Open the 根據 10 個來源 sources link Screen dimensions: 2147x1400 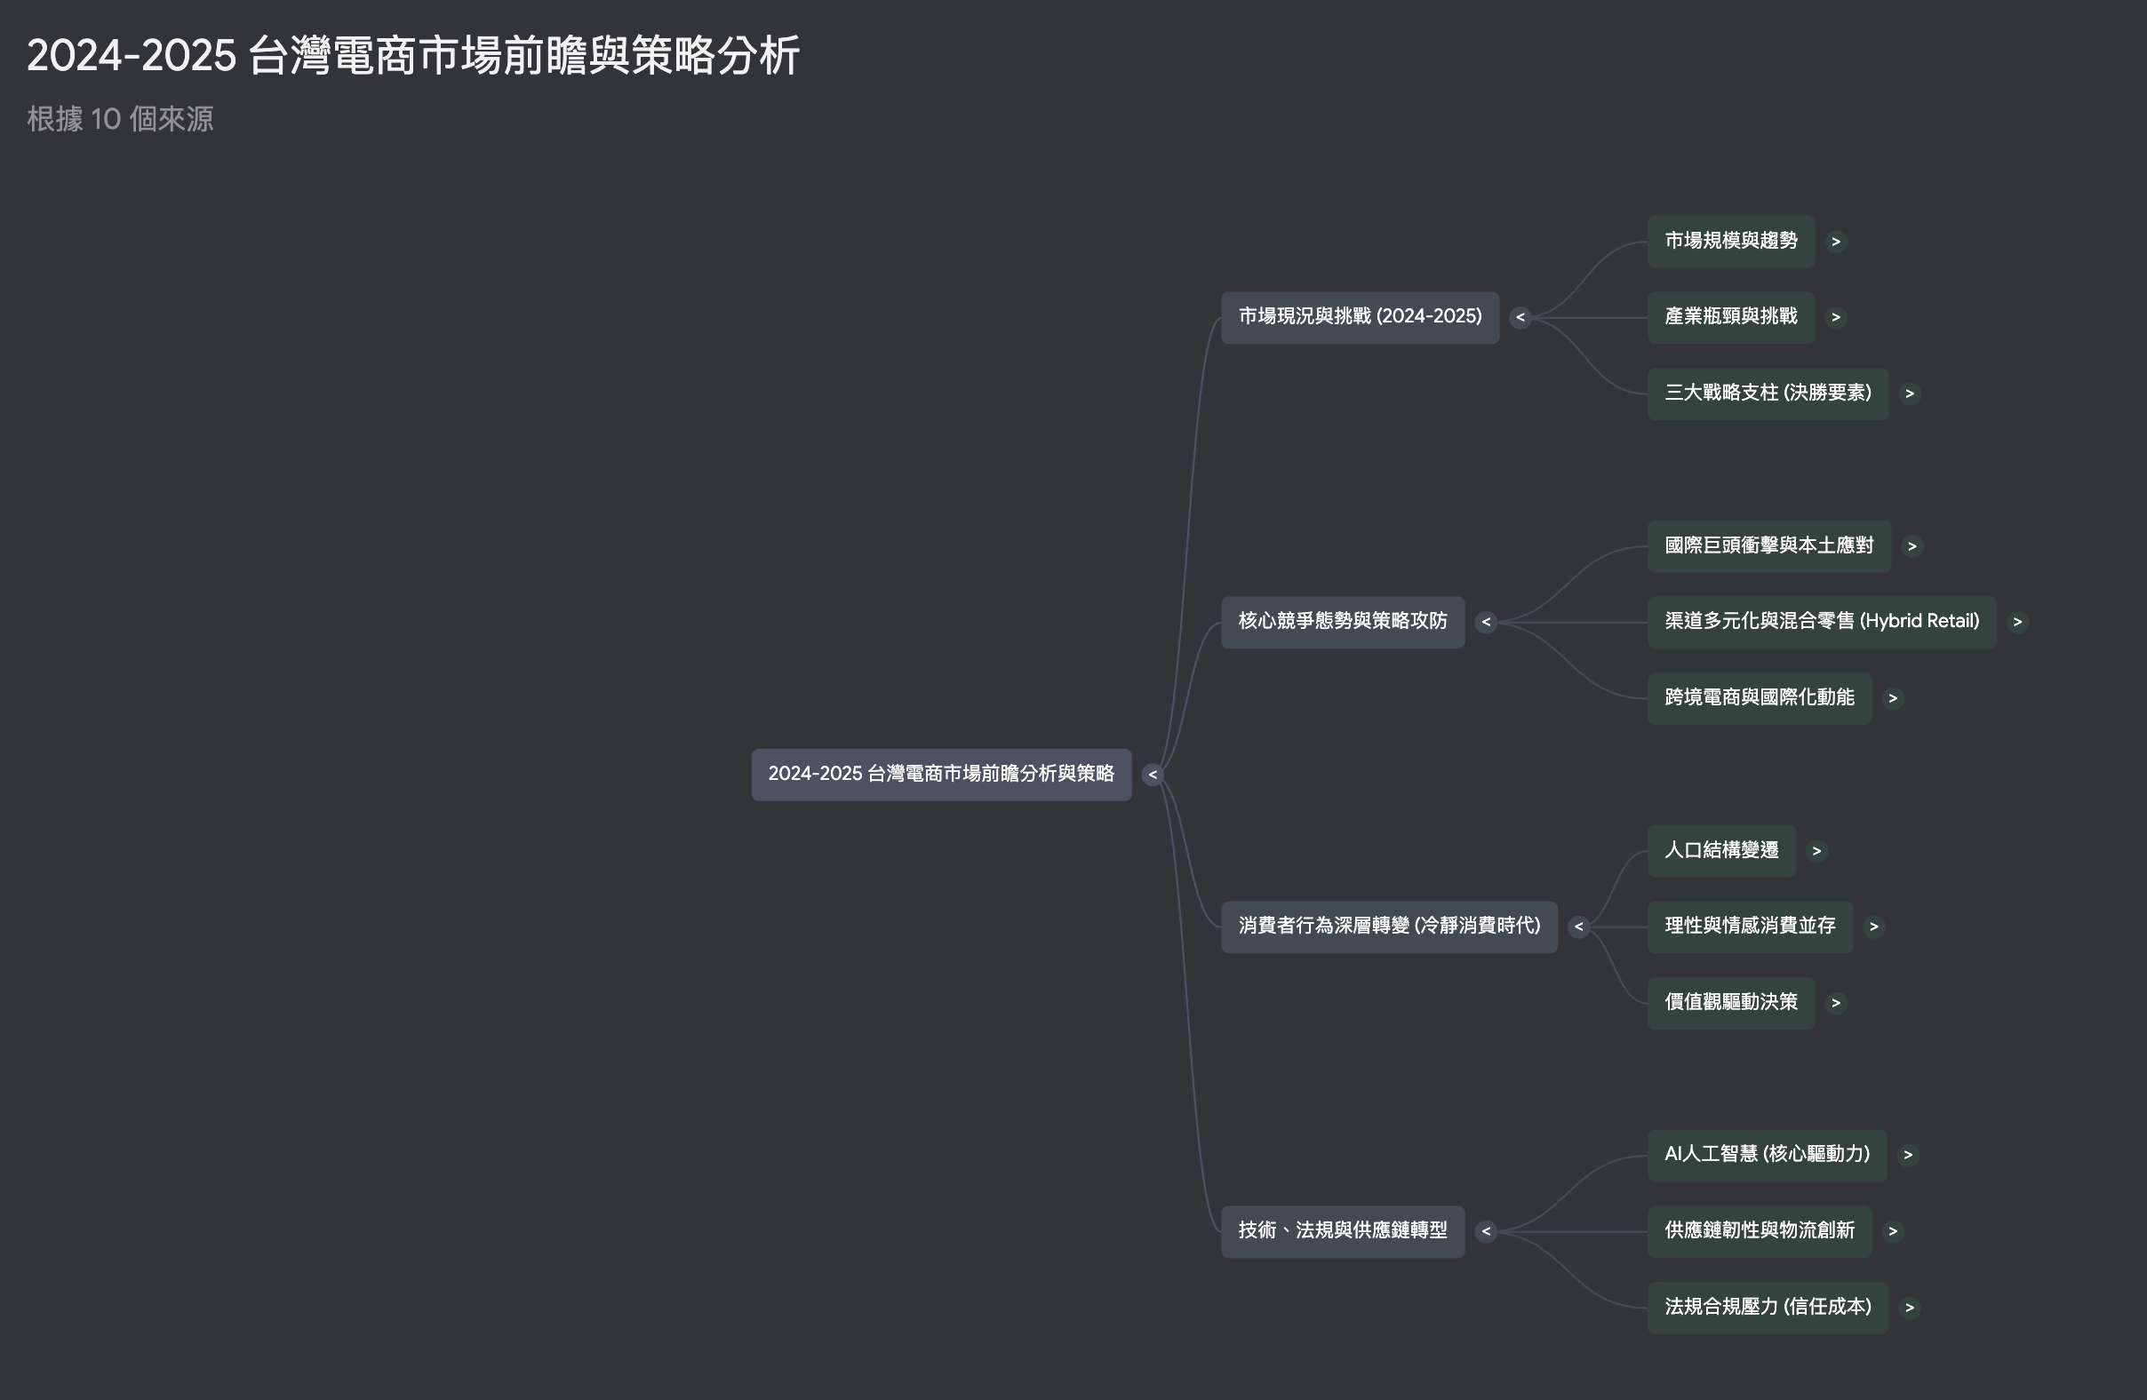click(120, 119)
